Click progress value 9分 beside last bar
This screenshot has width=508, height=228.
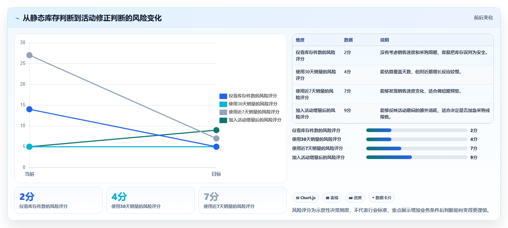(474, 158)
